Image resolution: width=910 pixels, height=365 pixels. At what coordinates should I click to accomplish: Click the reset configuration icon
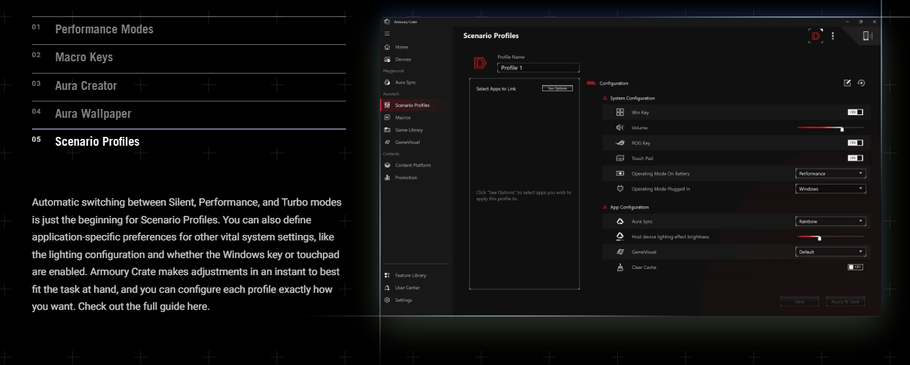861,83
